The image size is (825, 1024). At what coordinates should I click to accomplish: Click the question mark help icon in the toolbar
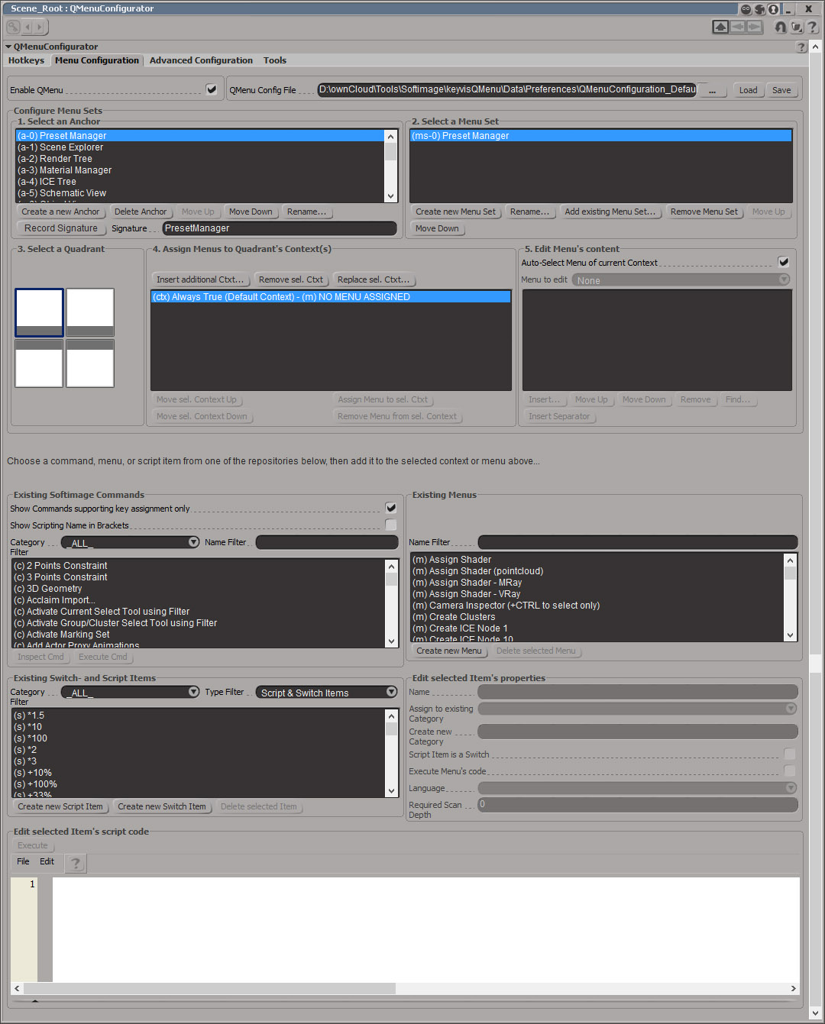pos(812,27)
